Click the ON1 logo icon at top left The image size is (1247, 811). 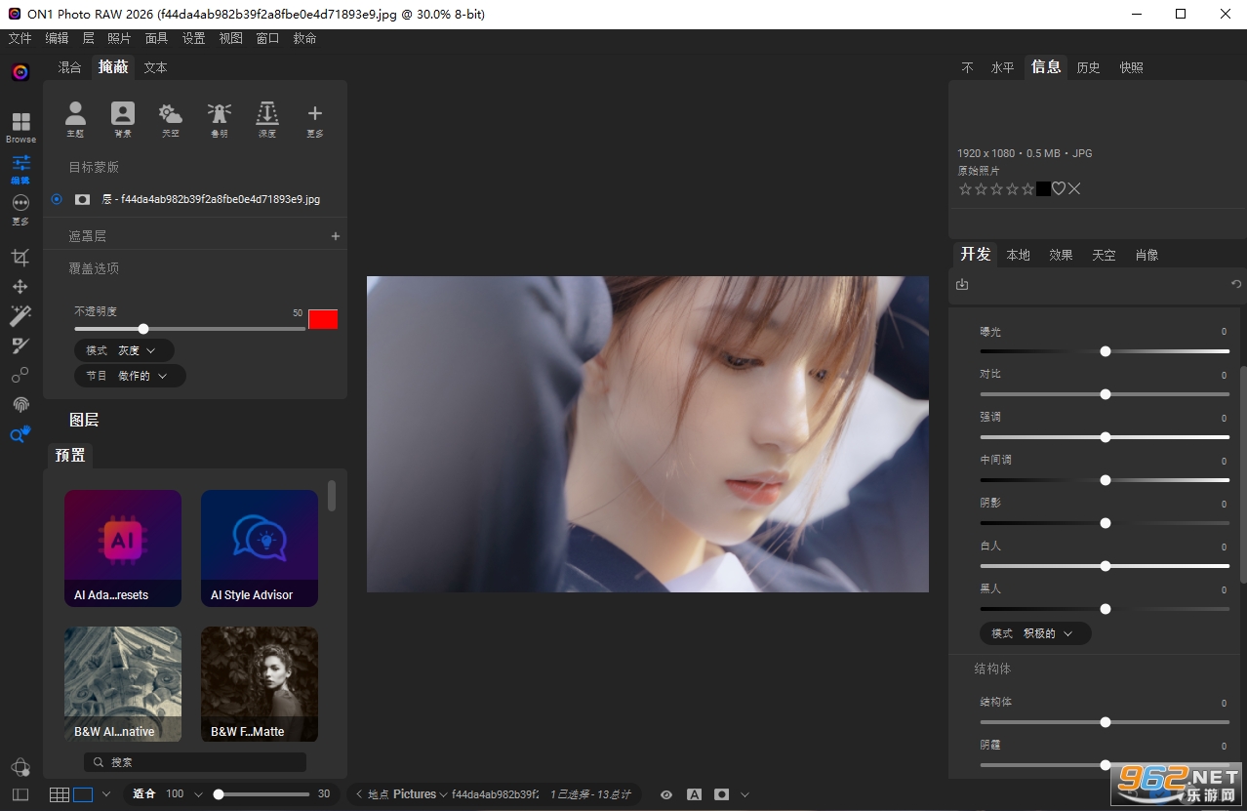(20, 72)
